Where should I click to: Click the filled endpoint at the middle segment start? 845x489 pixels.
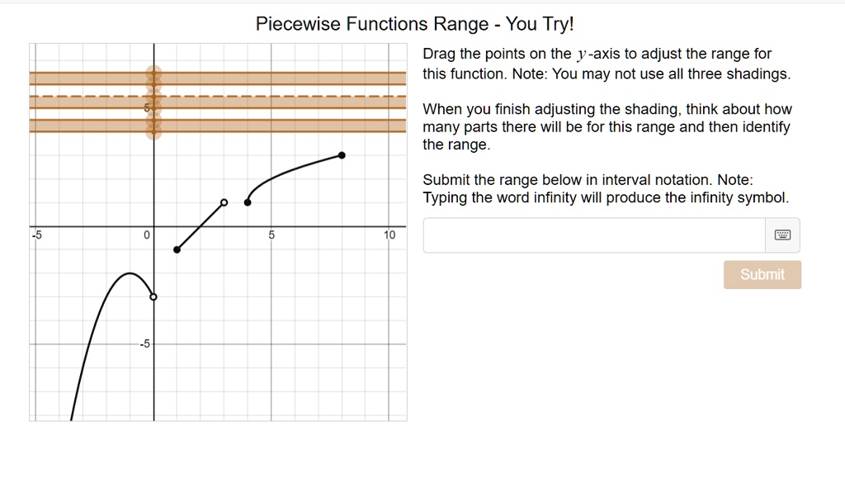(176, 248)
